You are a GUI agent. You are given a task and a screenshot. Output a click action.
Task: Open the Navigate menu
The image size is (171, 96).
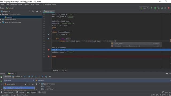(14, 5)
